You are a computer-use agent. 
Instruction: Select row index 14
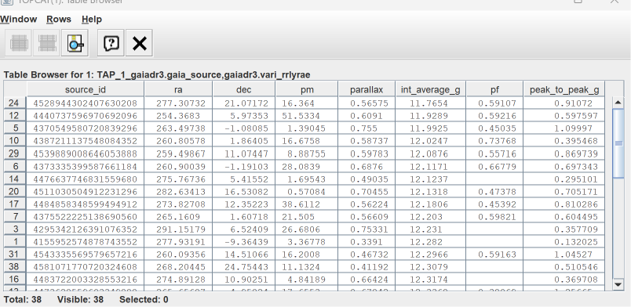tap(14, 179)
